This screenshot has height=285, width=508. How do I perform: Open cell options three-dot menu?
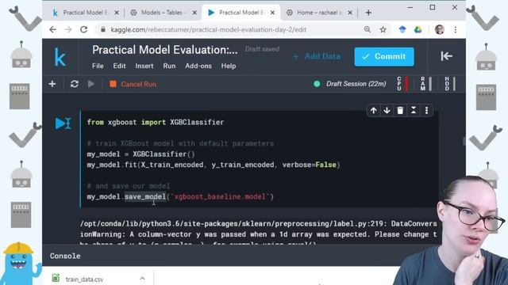426,111
